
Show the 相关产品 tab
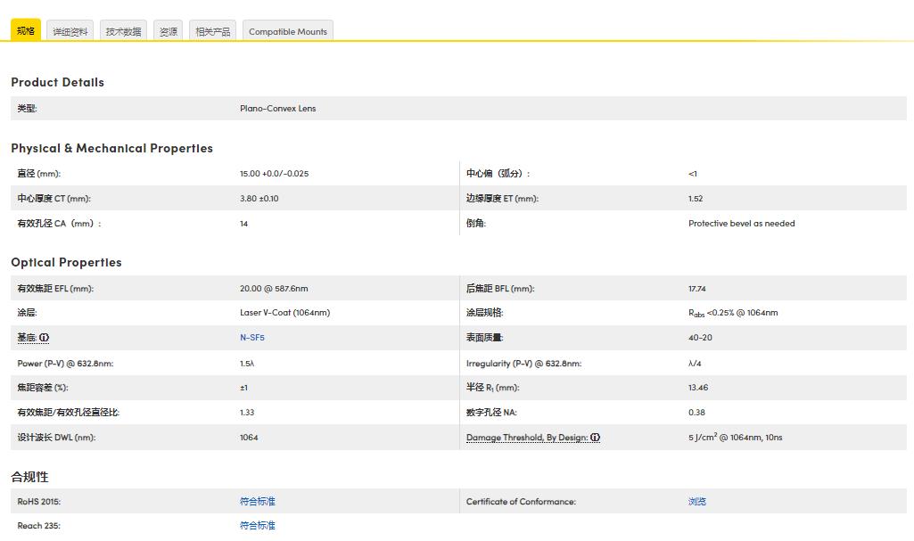click(212, 32)
